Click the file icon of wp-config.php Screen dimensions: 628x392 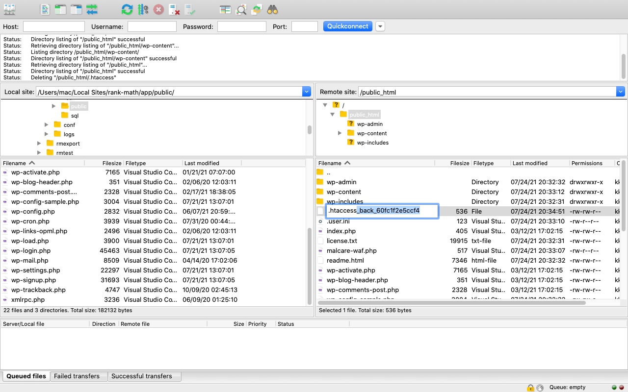coord(5,211)
